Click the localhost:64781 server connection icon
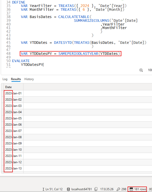Image resolution: width=152 pixels, height=192 pixels. pyautogui.click(x=68, y=189)
